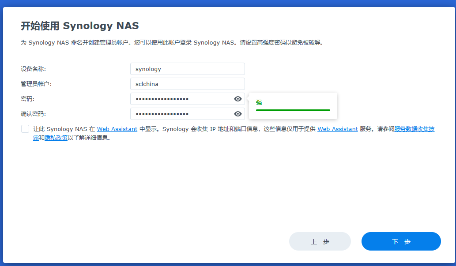The width and height of the screenshot is (456, 266).
Task: Enable the Web Assistant display checkbox
Action: click(25, 129)
